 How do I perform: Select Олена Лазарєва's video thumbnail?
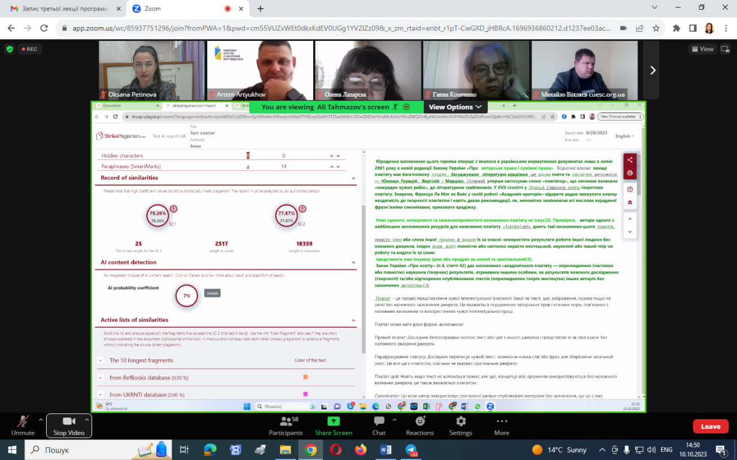coord(368,70)
